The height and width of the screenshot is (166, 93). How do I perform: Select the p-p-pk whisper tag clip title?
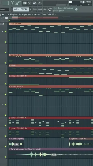click(x=26, y=149)
